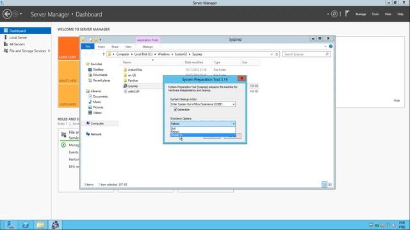Expand File and Storage Services arrow
The width and height of the screenshot is (410, 230).
pos(49,51)
